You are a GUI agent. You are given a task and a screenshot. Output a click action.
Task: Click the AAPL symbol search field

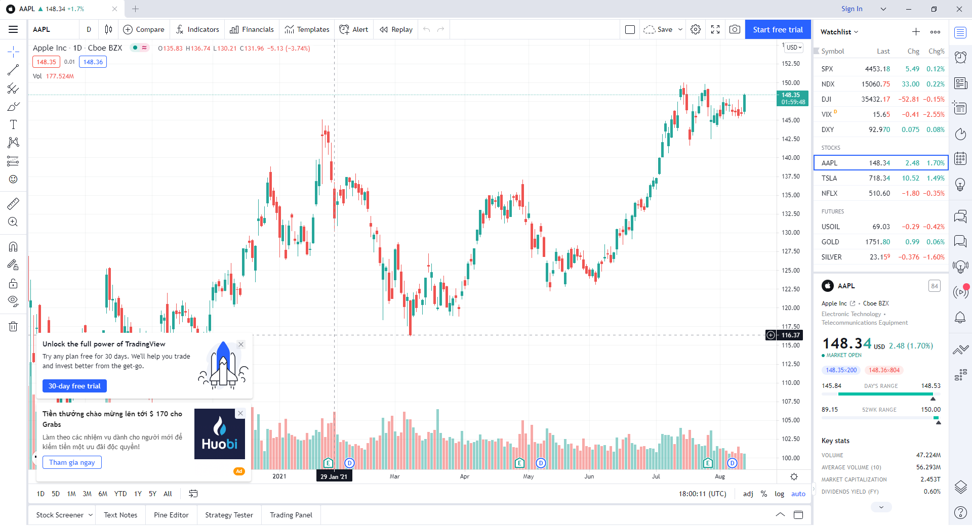click(x=53, y=29)
